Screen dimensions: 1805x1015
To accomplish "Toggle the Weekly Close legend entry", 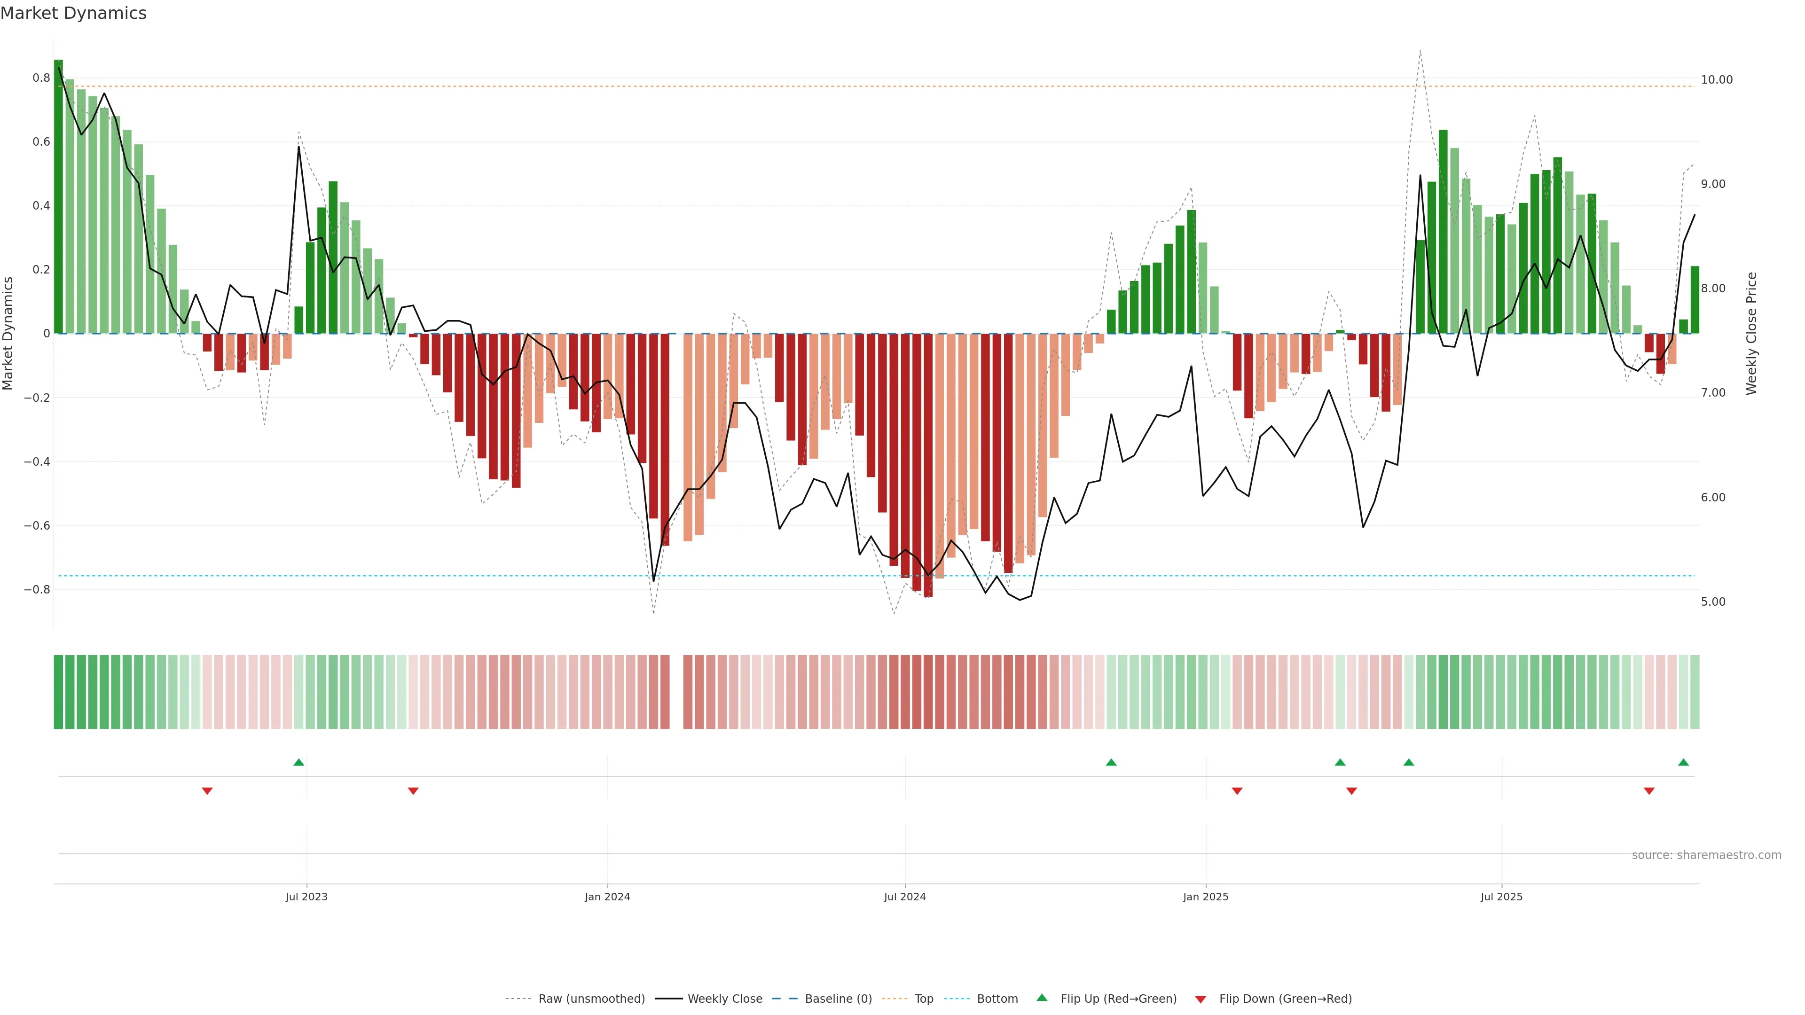I will 724,999.
